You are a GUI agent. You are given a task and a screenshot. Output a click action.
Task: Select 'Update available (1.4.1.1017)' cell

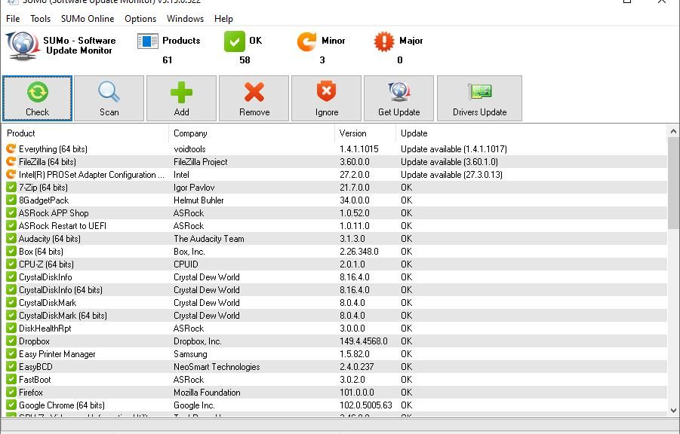coord(454,149)
